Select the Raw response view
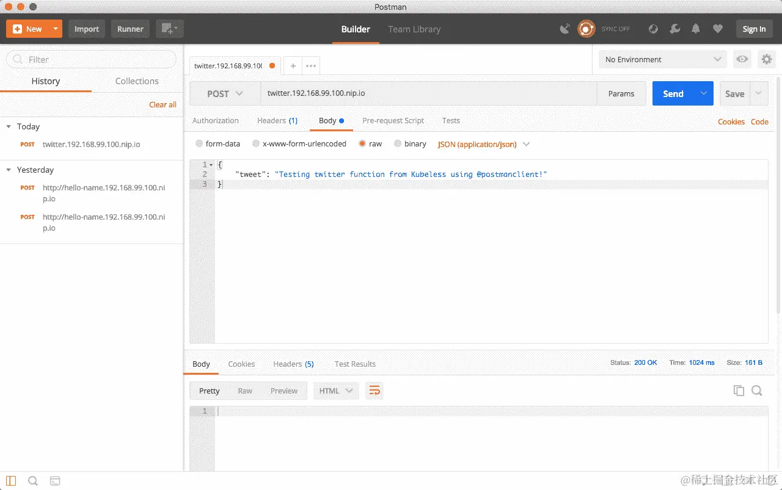 (x=245, y=391)
